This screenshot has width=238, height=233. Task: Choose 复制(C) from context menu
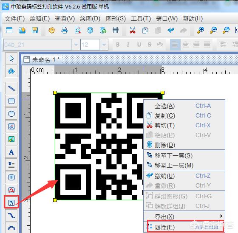pyautogui.click(x=184, y=116)
